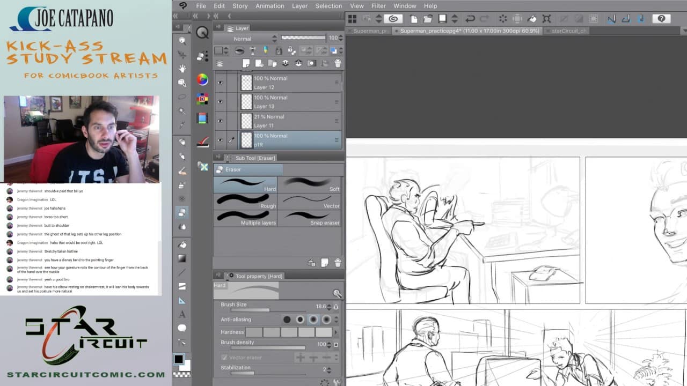
Task: Click the Undo arrow in command bar
Action: pos(470,19)
